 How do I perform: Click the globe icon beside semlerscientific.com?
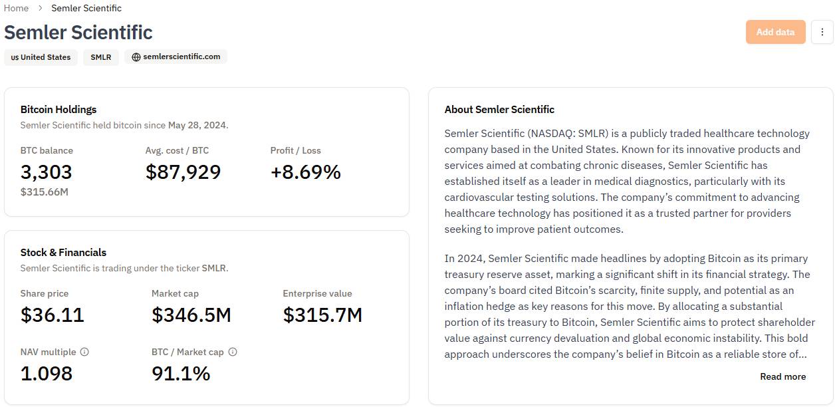tap(136, 57)
